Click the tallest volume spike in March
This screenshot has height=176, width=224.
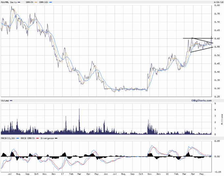(x=79, y=109)
